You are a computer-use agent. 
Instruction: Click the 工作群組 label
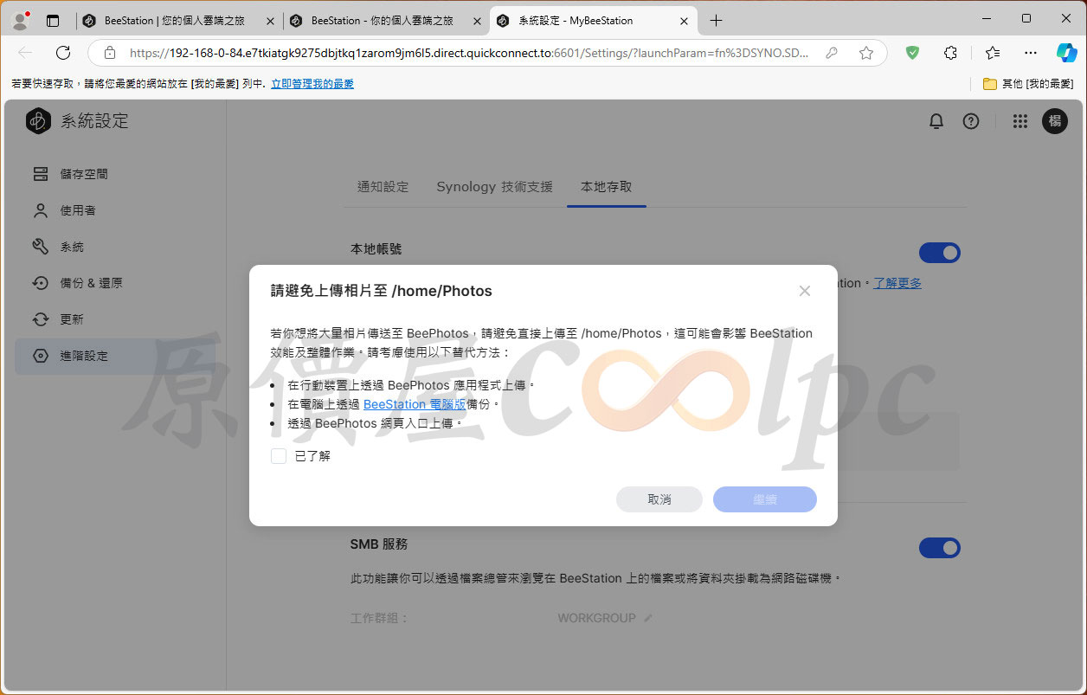379,618
